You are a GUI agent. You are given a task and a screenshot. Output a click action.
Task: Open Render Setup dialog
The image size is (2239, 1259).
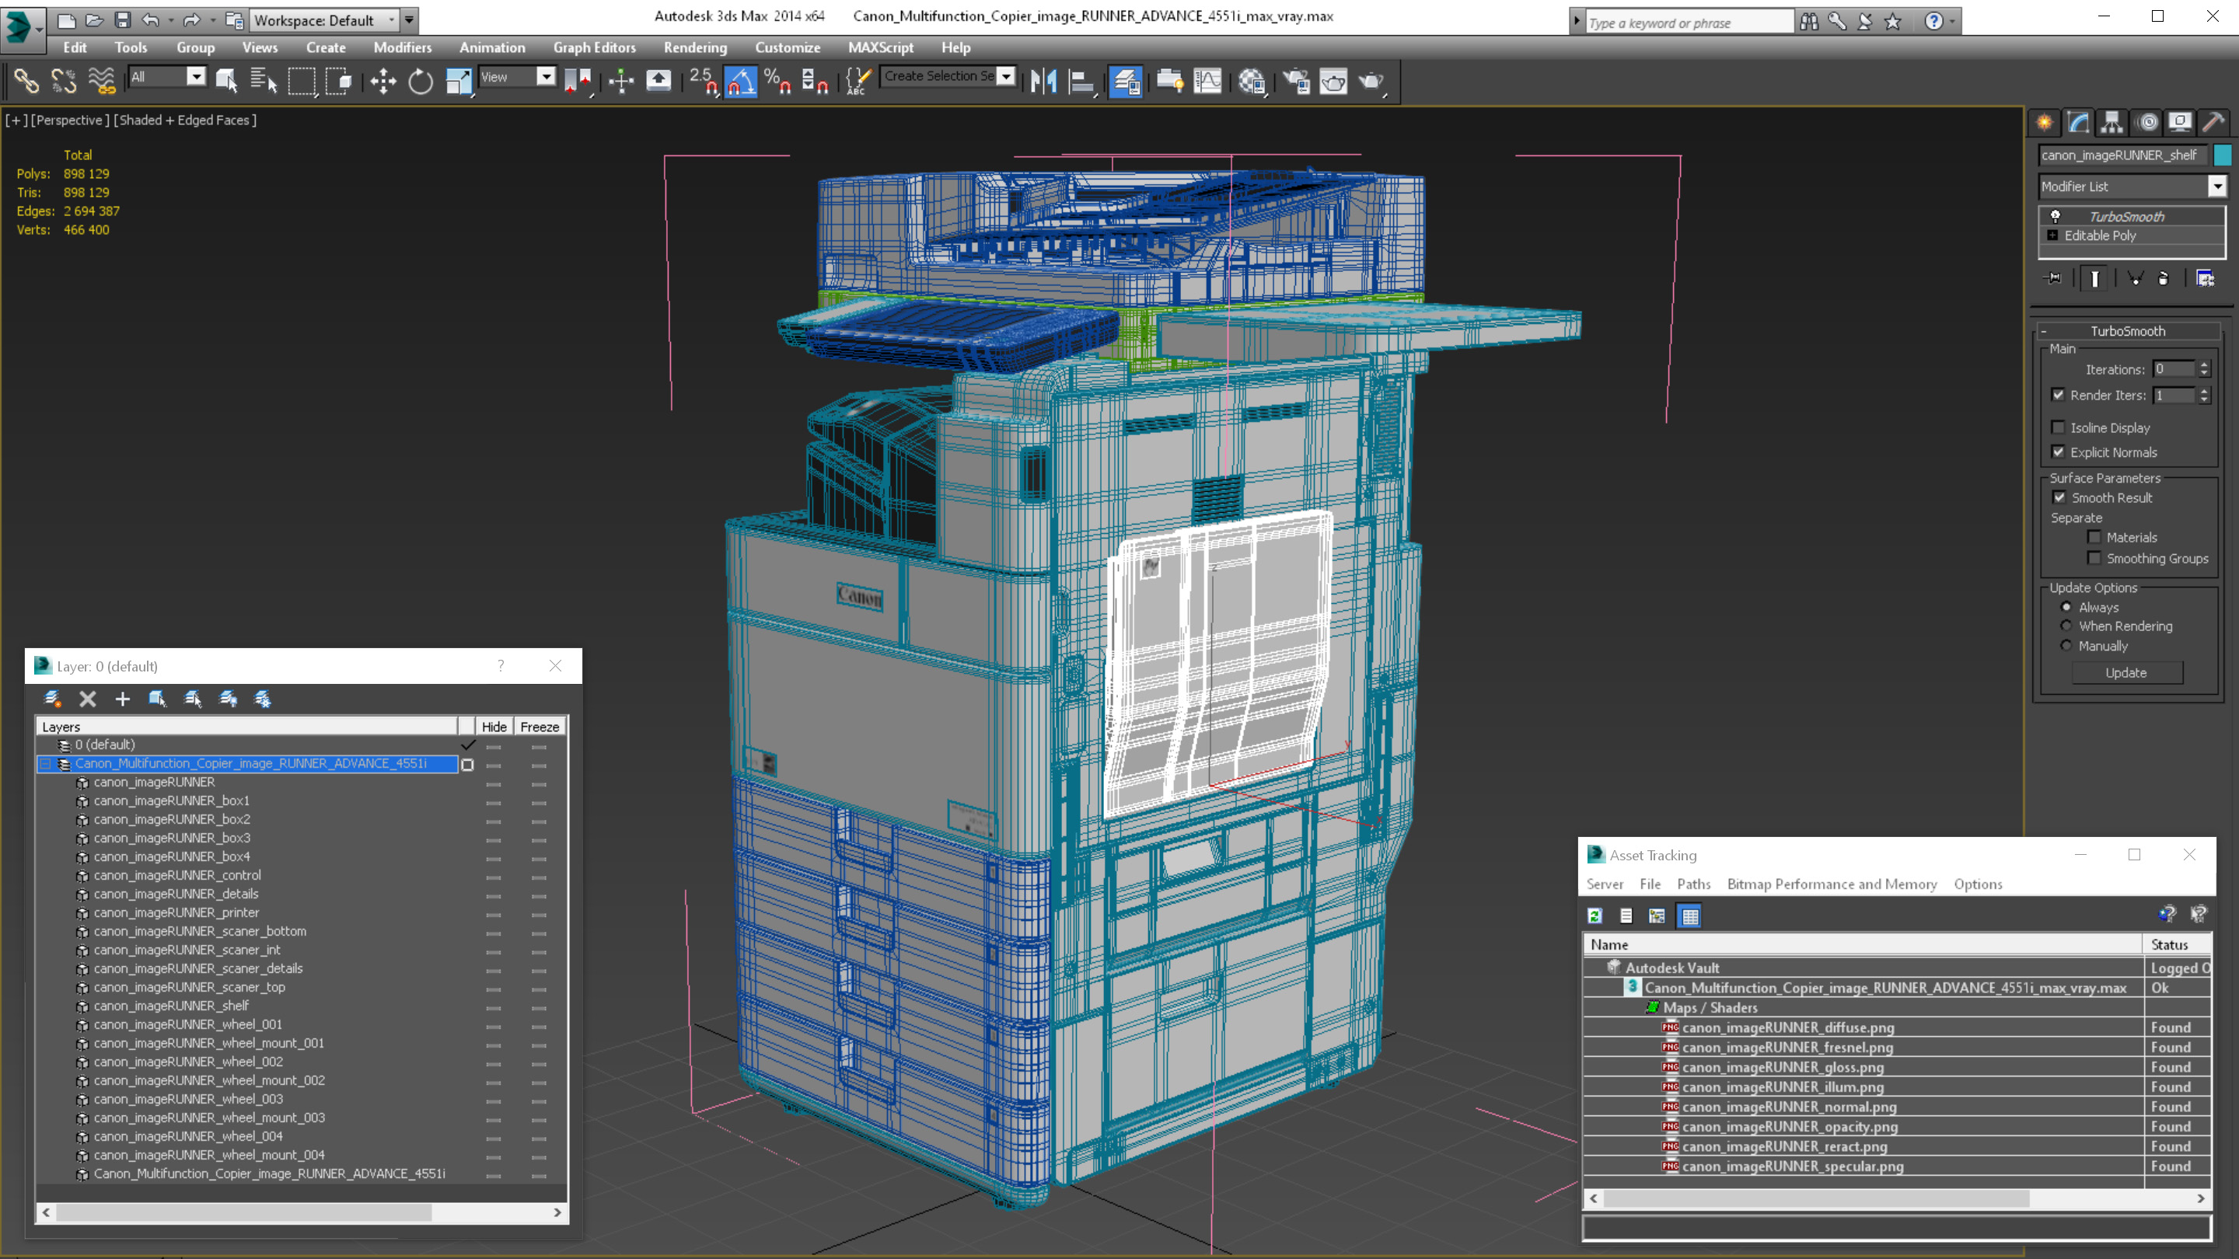pyautogui.click(x=1296, y=81)
